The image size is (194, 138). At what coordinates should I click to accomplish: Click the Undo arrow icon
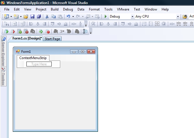(68, 16)
